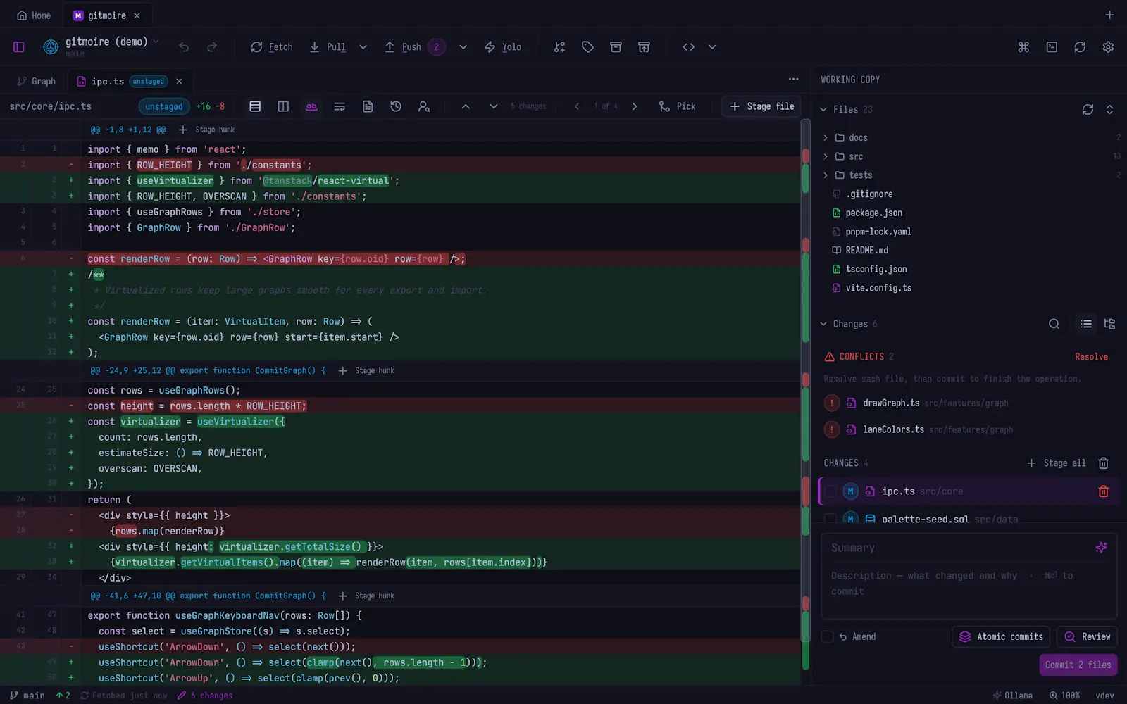
Task: Toggle line wrap icon in diff toolbar
Action: 340,106
